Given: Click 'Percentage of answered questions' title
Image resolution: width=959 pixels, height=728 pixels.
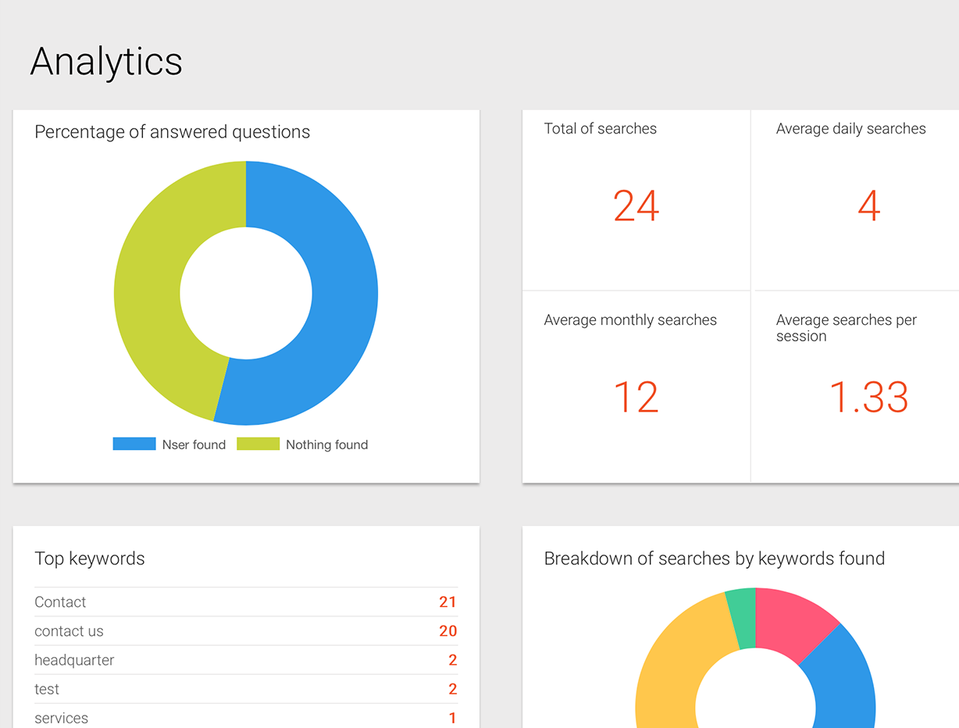Looking at the screenshot, I should pos(173,132).
